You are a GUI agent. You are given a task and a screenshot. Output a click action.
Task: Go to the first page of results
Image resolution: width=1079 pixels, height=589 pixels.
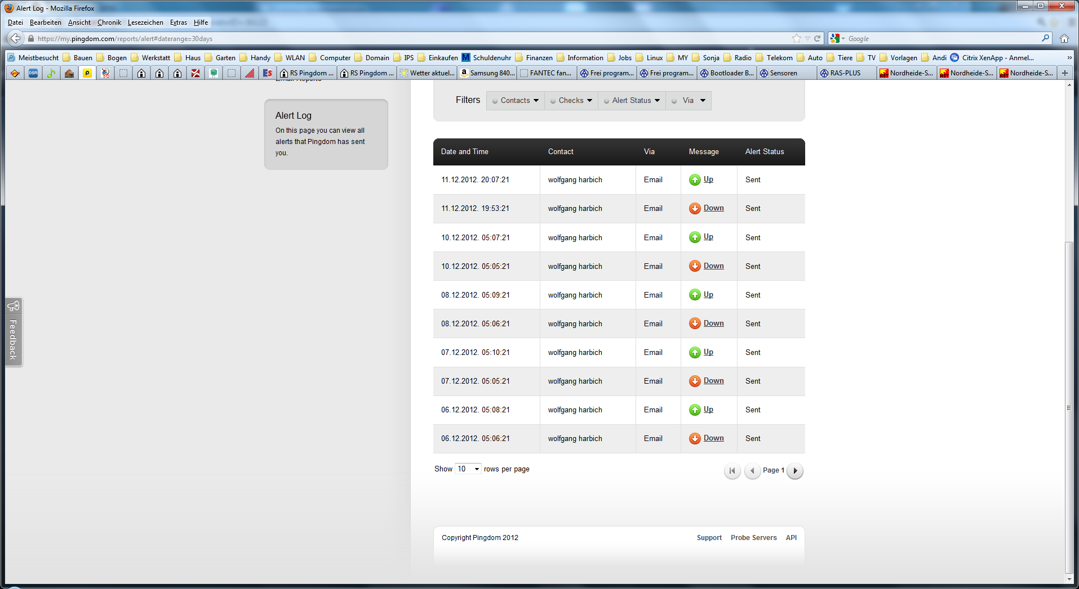coord(732,471)
